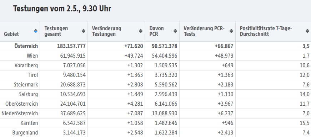Sort table by Gebiet sort icon
Screen dimensions: 311x137
[x=36, y=31]
